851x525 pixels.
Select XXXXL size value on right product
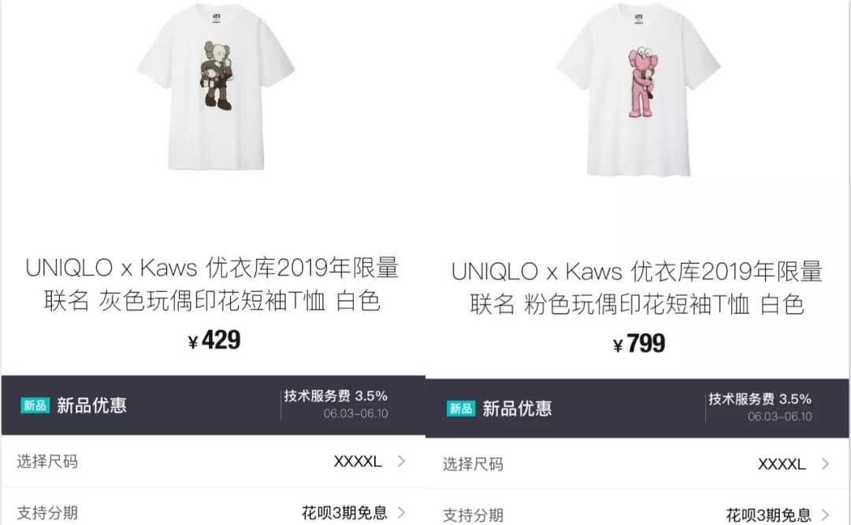pos(782,464)
